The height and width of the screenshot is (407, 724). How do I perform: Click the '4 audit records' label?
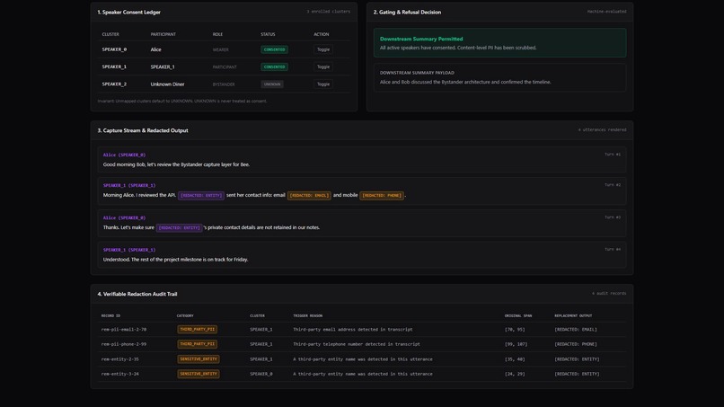click(609, 294)
